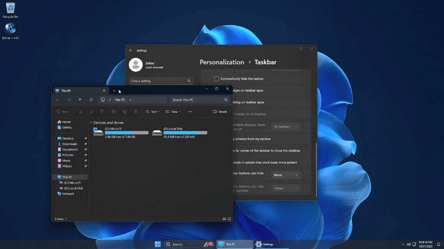Open the New dropdown menu
The width and height of the screenshot is (444, 249).
click(63, 112)
